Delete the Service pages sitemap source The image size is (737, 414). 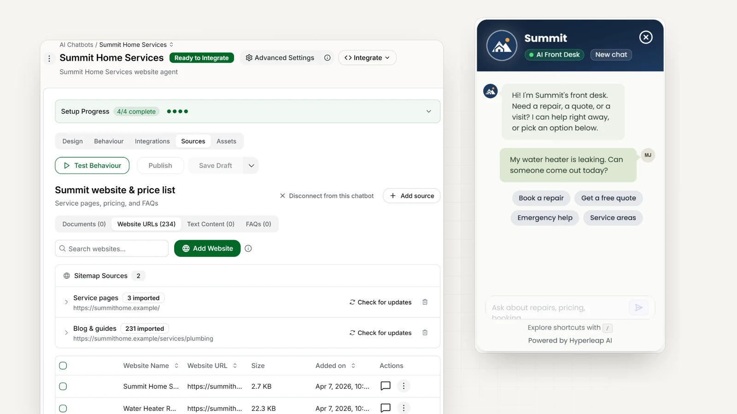point(425,302)
